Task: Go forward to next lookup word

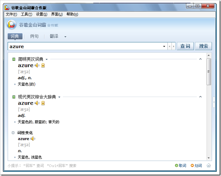Action: click(173, 46)
